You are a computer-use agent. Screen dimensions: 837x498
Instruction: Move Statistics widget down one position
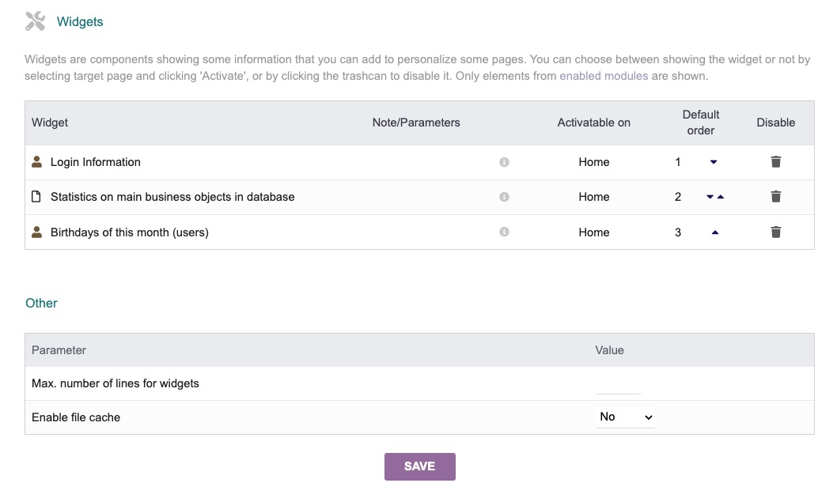(710, 197)
